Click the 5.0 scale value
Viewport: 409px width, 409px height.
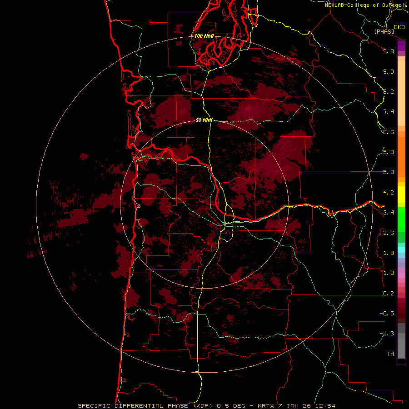tap(389, 172)
